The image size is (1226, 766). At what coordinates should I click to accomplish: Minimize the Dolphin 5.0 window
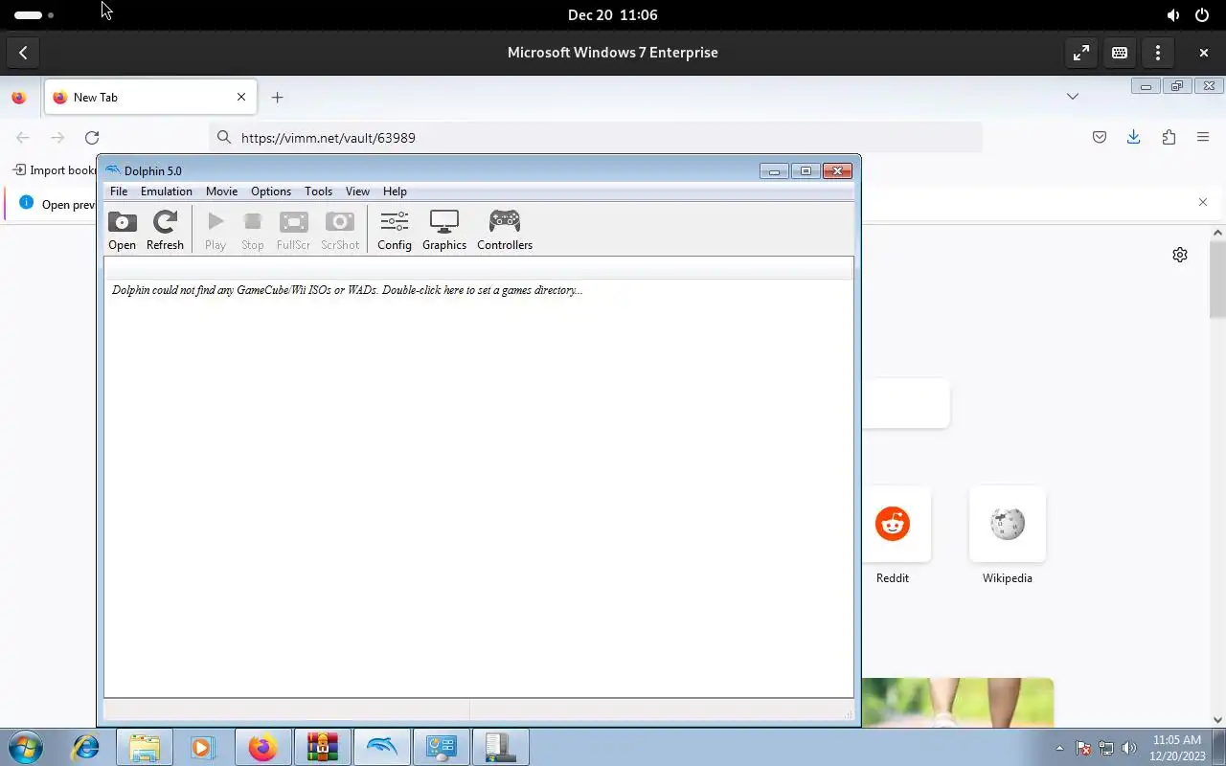point(774,171)
